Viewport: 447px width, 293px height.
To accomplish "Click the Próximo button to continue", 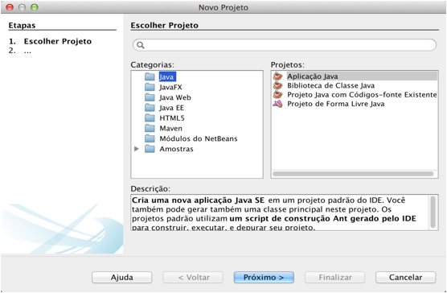I will click(264, 278).
